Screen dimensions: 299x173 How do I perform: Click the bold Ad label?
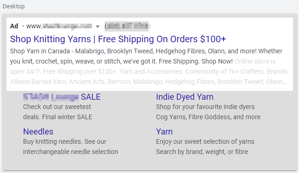click(x=14, y=26)
